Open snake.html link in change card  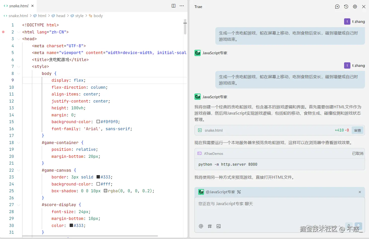pos(214,130)
